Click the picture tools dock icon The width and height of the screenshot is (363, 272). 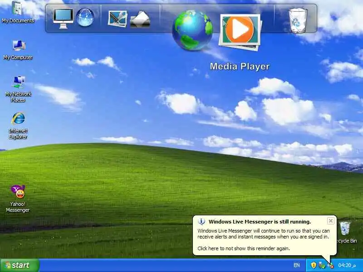coord(118,19)
